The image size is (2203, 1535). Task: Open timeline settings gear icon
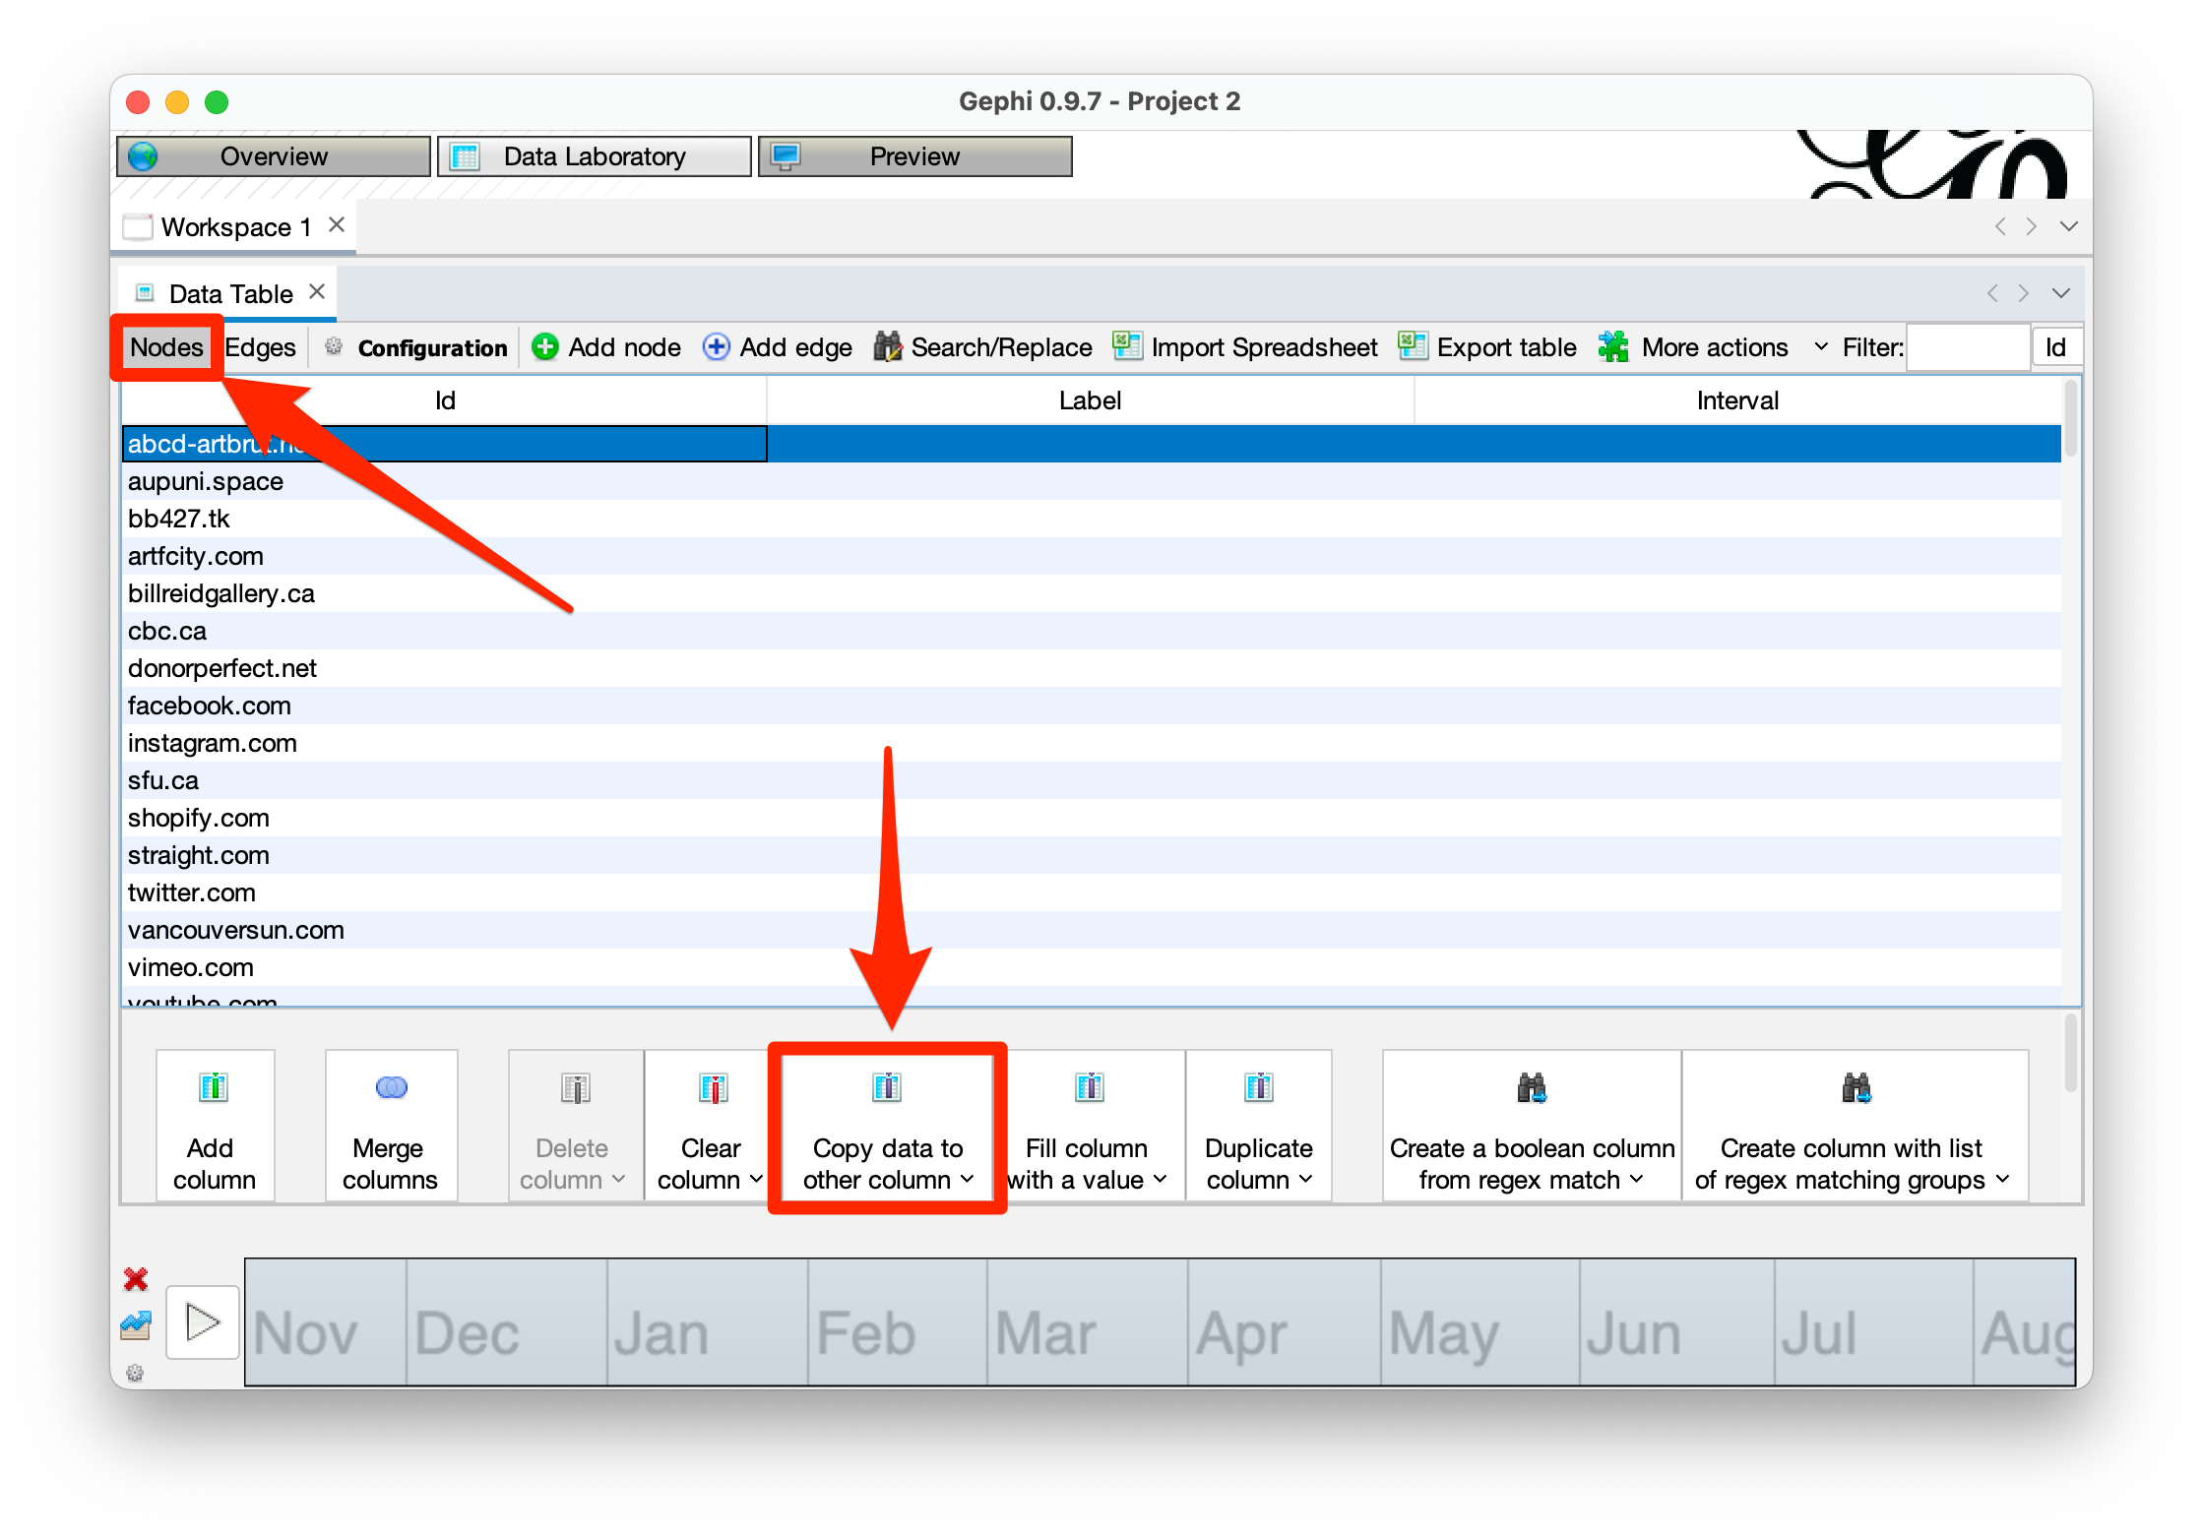[x=135, y=1373]
